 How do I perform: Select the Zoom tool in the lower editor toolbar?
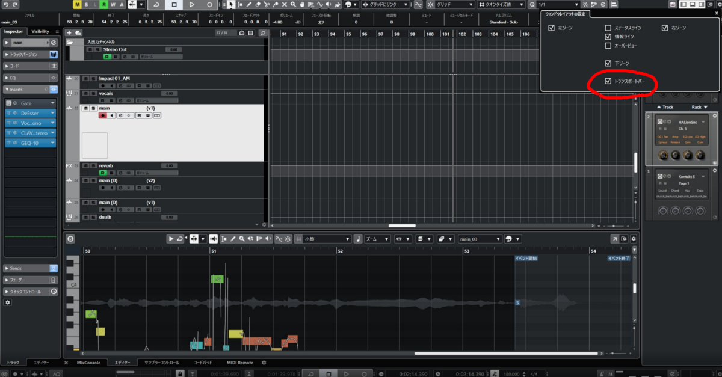point(241,238)
